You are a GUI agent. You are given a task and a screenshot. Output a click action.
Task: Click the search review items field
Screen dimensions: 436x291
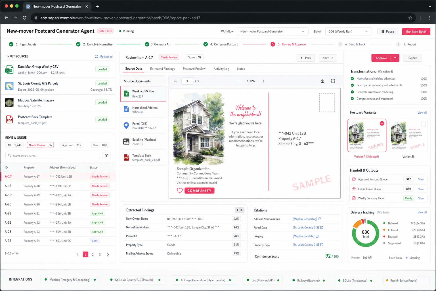53,155
